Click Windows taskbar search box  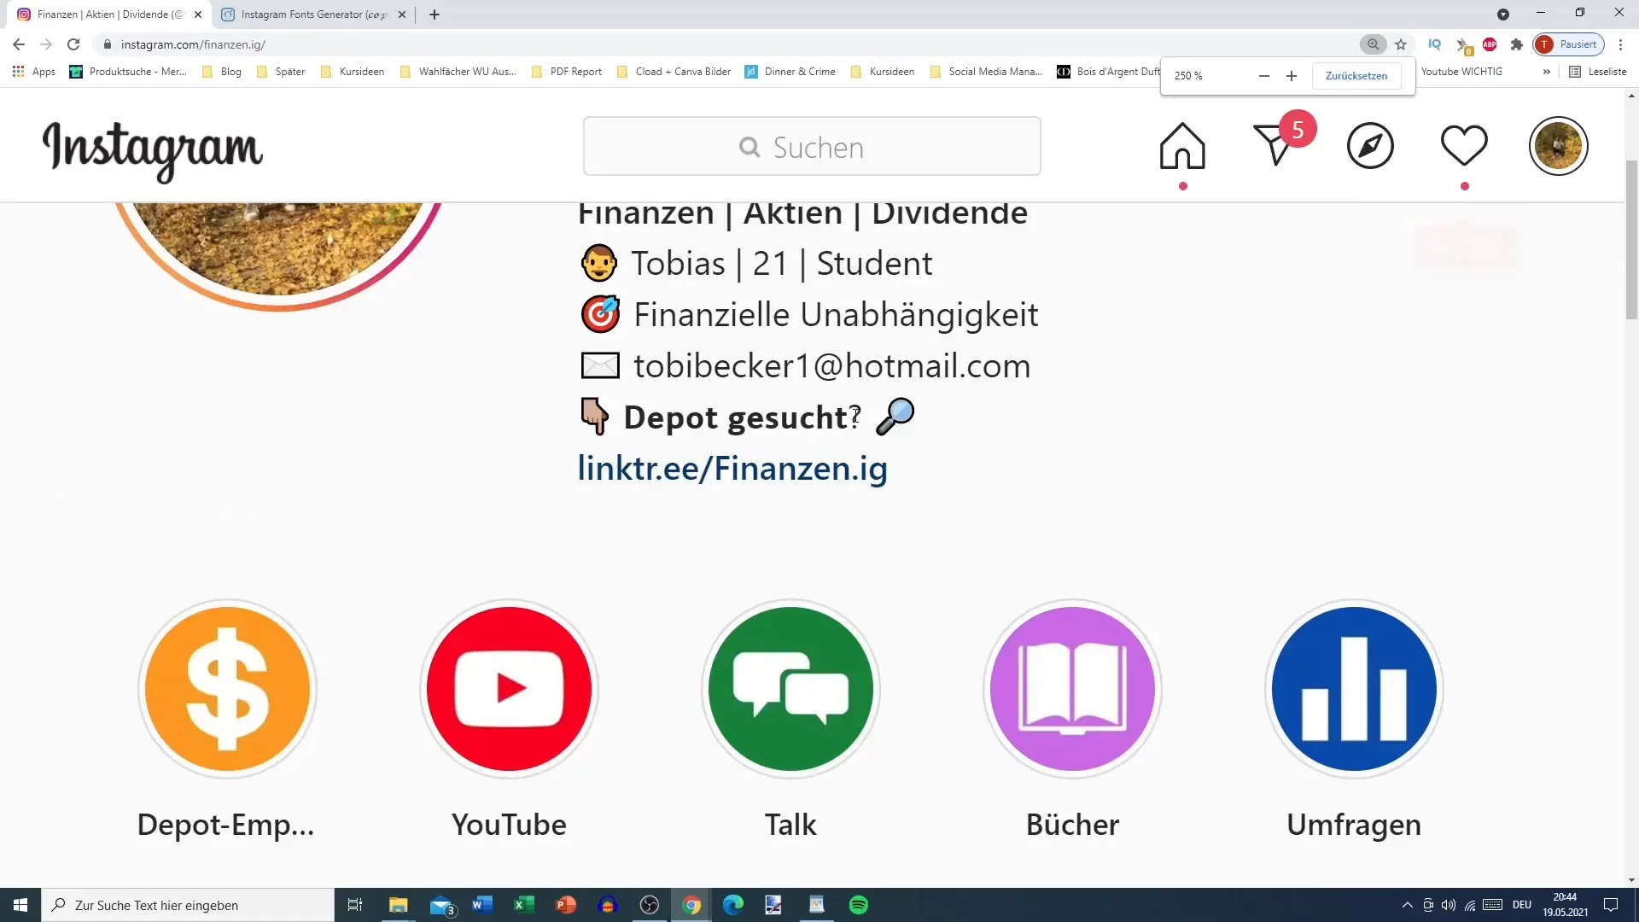(188, 905)
